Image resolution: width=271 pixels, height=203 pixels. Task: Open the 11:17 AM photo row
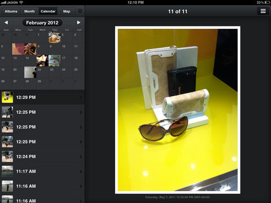42,171
